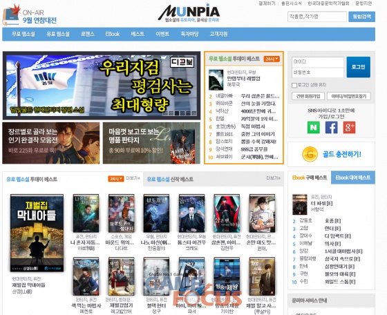Select the third banner slide indicator square
Screen dimensions: 387x315
point(177,113)
